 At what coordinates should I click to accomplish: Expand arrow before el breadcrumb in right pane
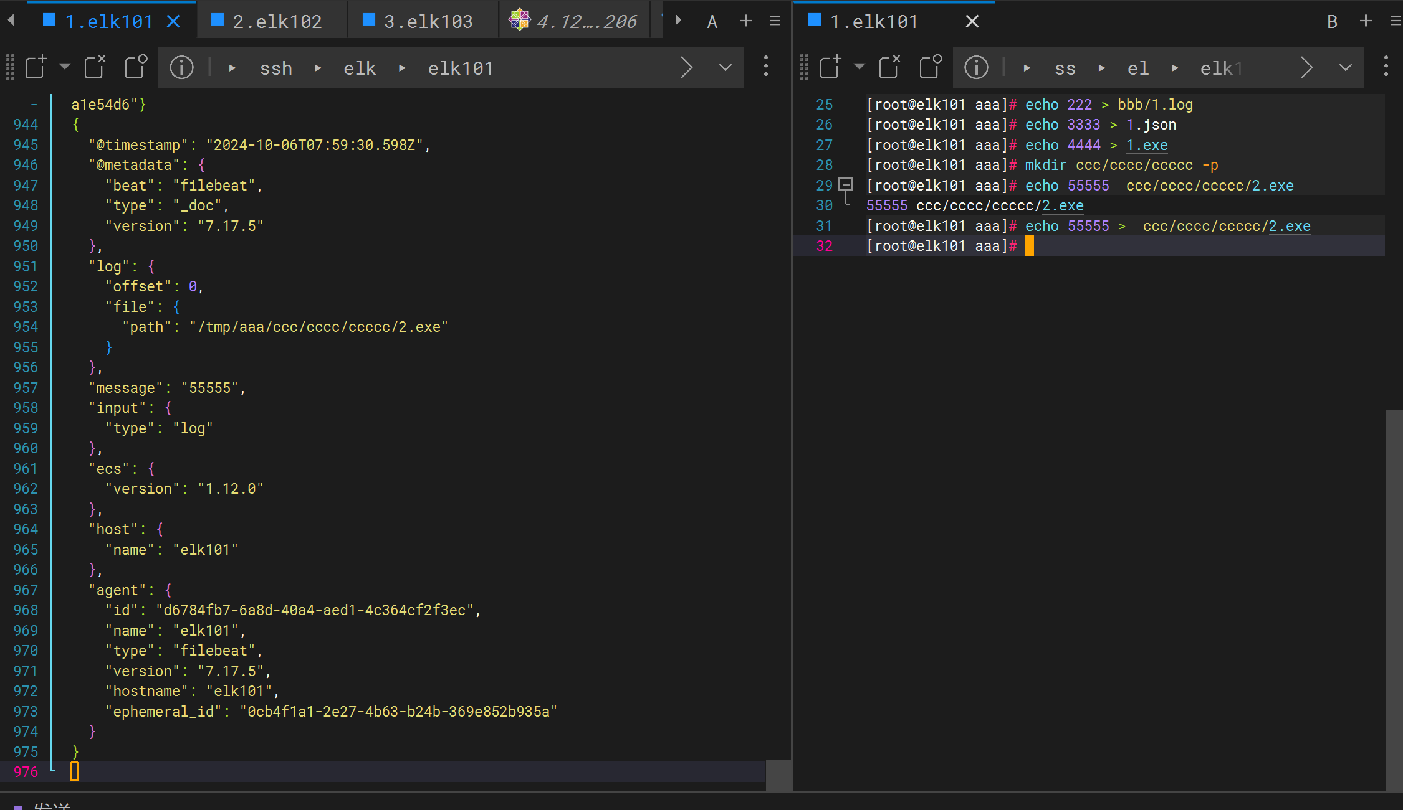(x=1102, y=68)
